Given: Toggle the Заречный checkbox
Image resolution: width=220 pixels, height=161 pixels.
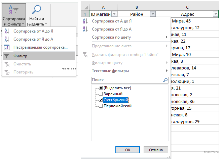Looking at the screenshot, I should coord(101,94).
